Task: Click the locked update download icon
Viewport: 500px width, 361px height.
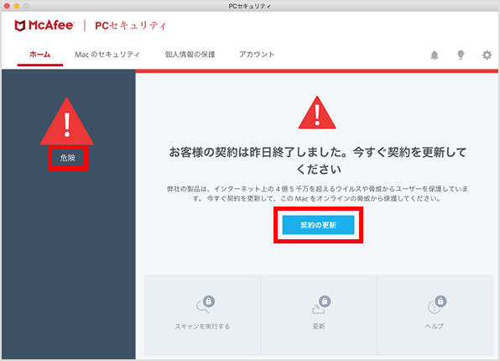Action: [x=321, y=305]
